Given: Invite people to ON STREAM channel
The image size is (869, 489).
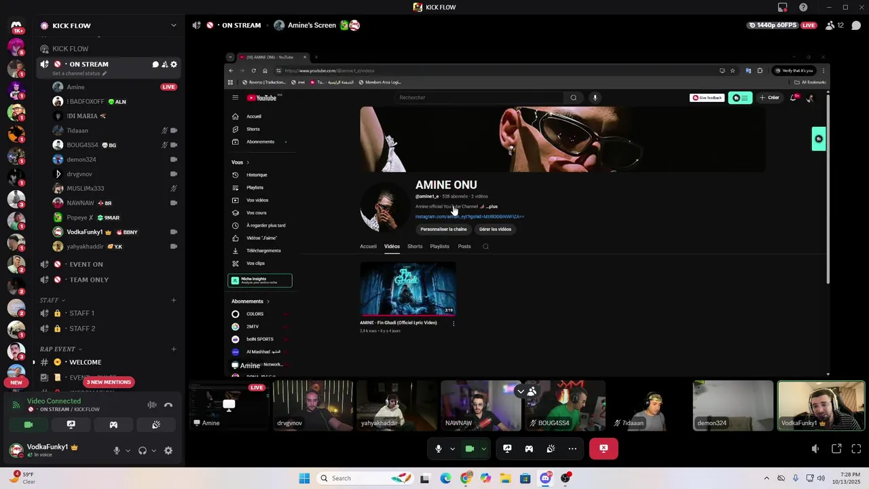Looking at the screenshot, I should [164, 65].
